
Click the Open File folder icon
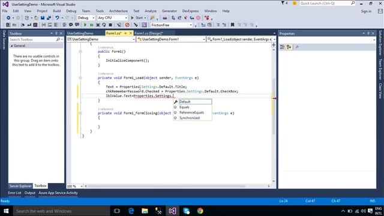[x=36, y=18]
